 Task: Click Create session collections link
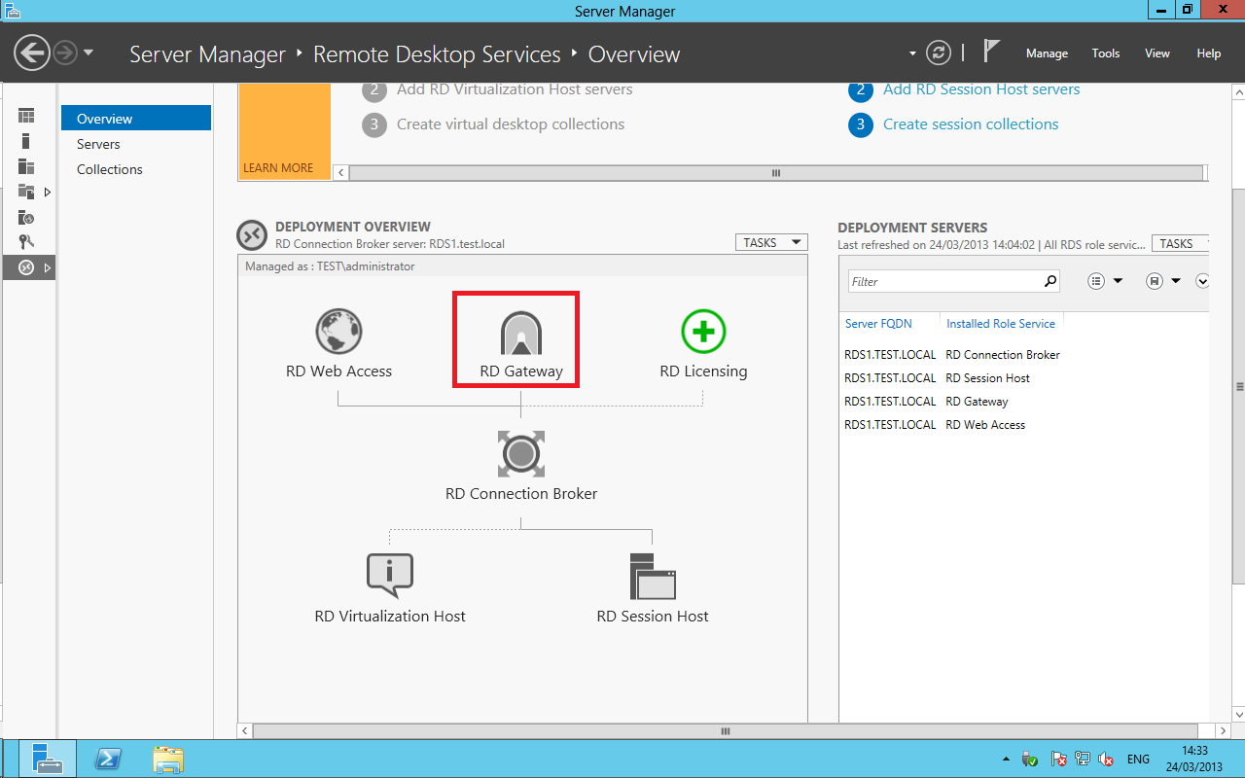coord(971,124)
